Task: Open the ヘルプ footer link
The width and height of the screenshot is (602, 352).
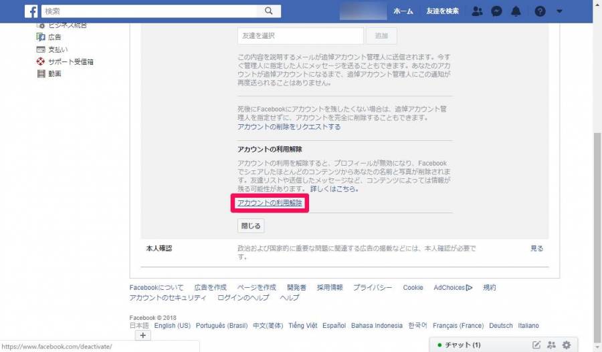Action: (290, 297)
